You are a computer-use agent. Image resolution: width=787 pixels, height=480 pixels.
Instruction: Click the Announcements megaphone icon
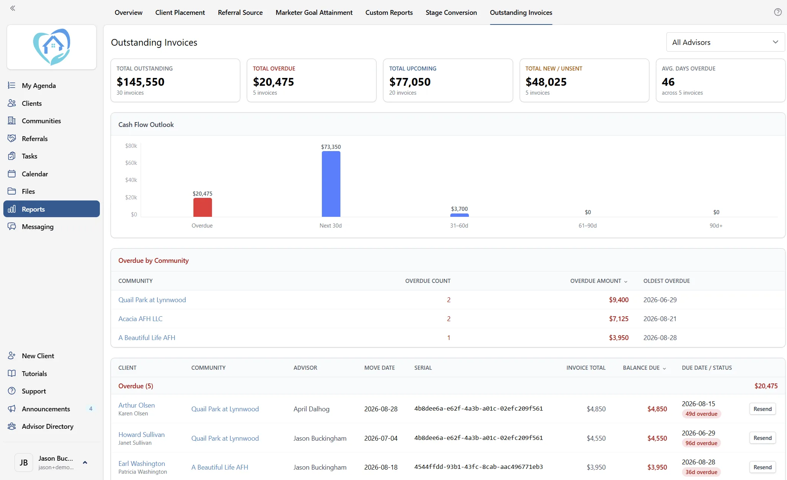tap(12, 409)
